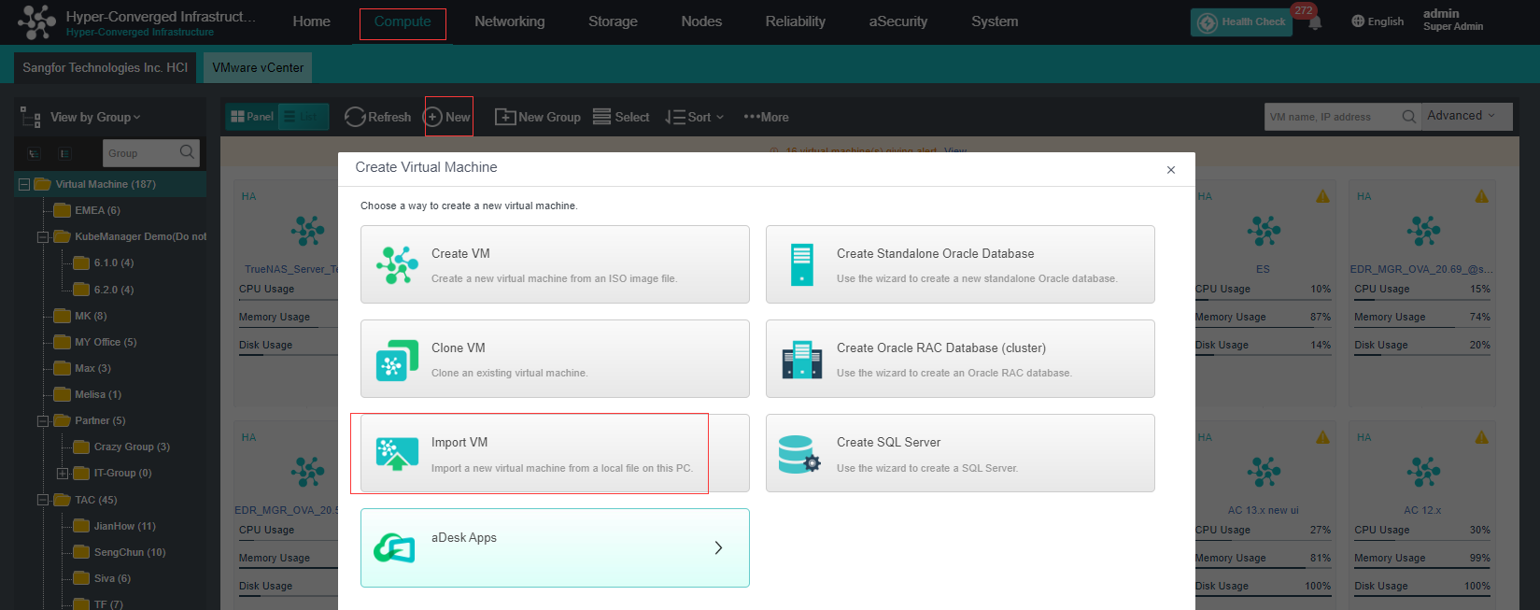Select Create Oracle RAC Database option

pyautogui.click(x=960, y=359)
